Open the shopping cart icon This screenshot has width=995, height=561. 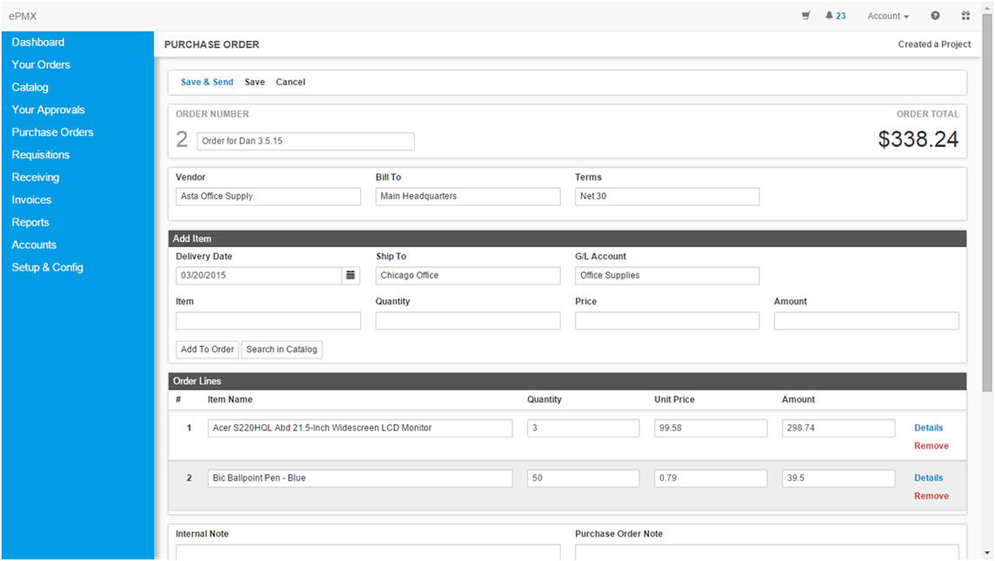pos(805,16)
